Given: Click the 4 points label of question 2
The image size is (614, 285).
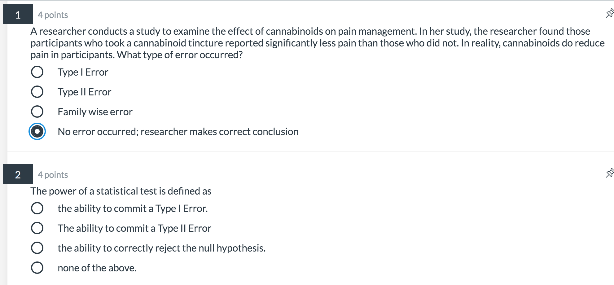Looking at the screenshot, I should [53, 175].
